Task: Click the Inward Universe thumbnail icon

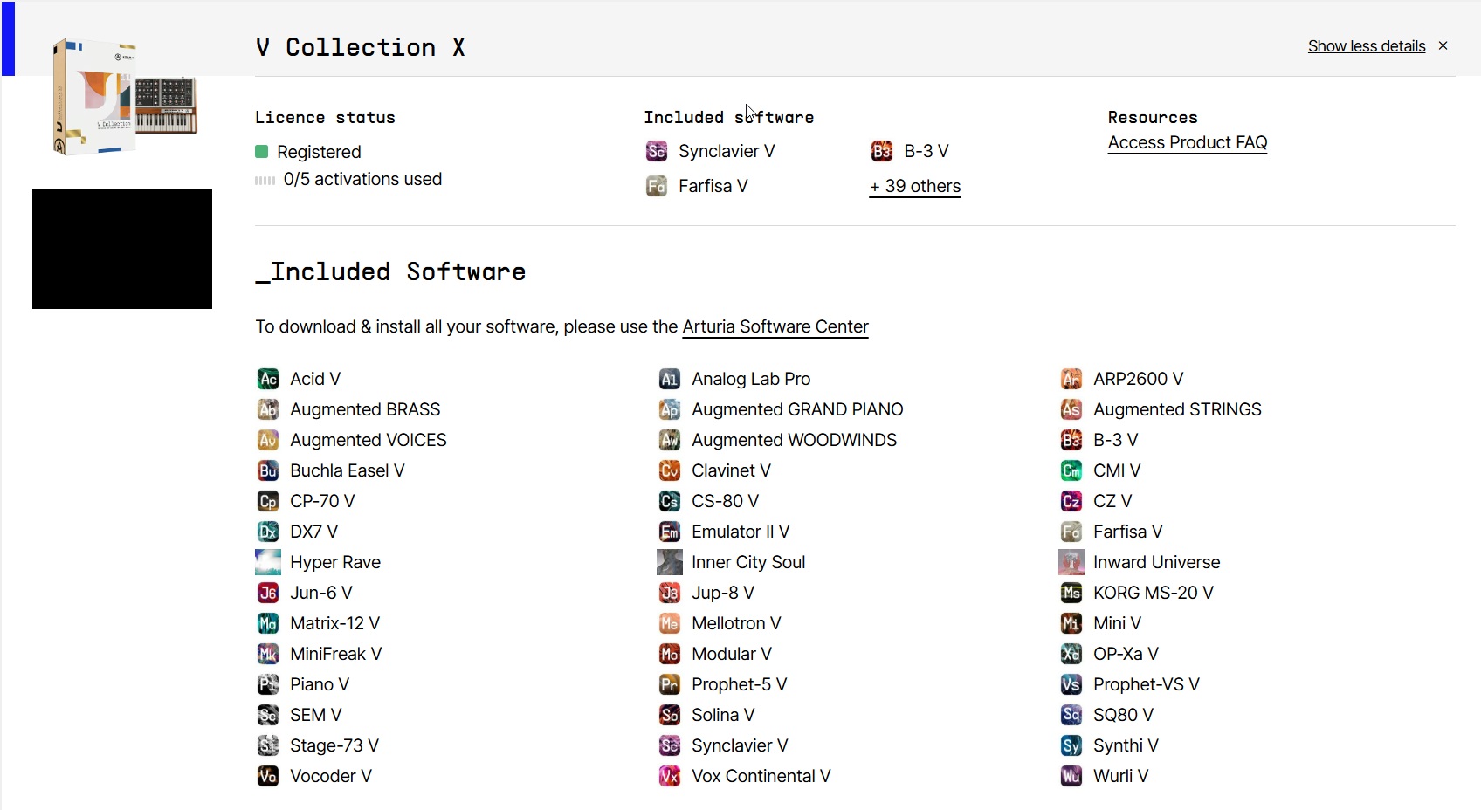Action: pyautogui.click(x=1071, y=562)
